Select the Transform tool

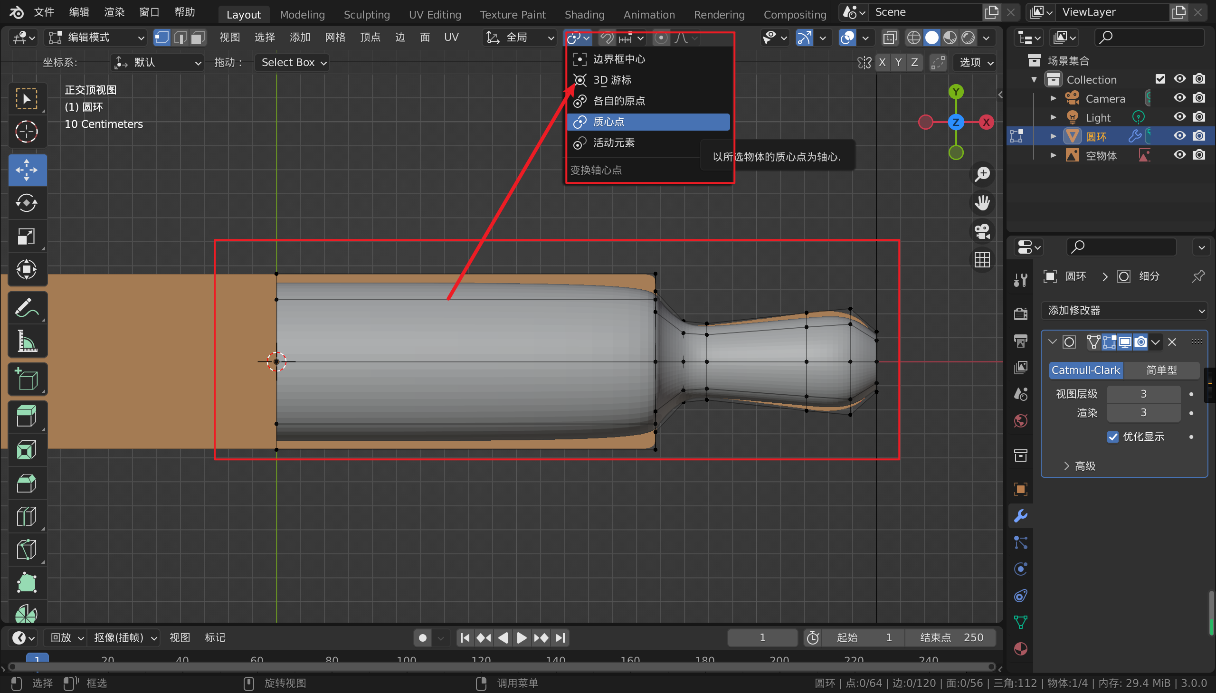coord(27,270)
